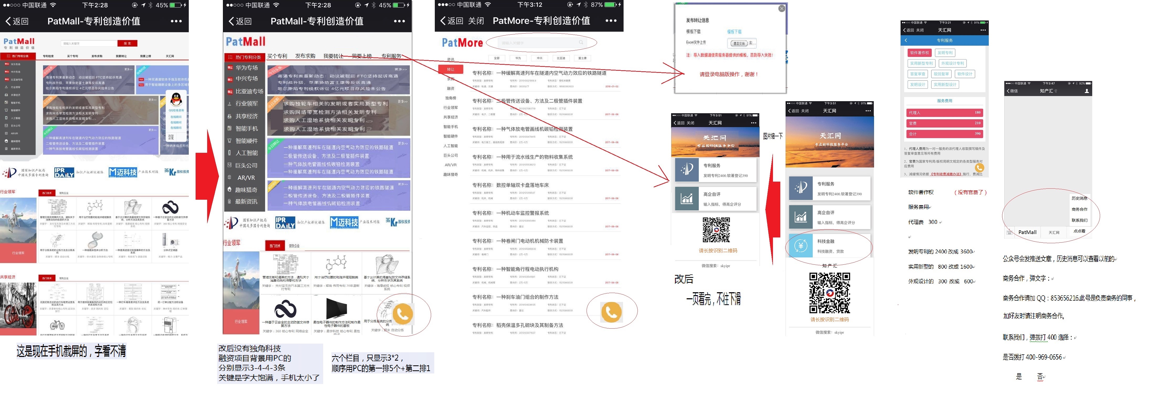Select 专利服务 tab in the second PatMall
This screenshot has width=1171, height=412.
391,56
